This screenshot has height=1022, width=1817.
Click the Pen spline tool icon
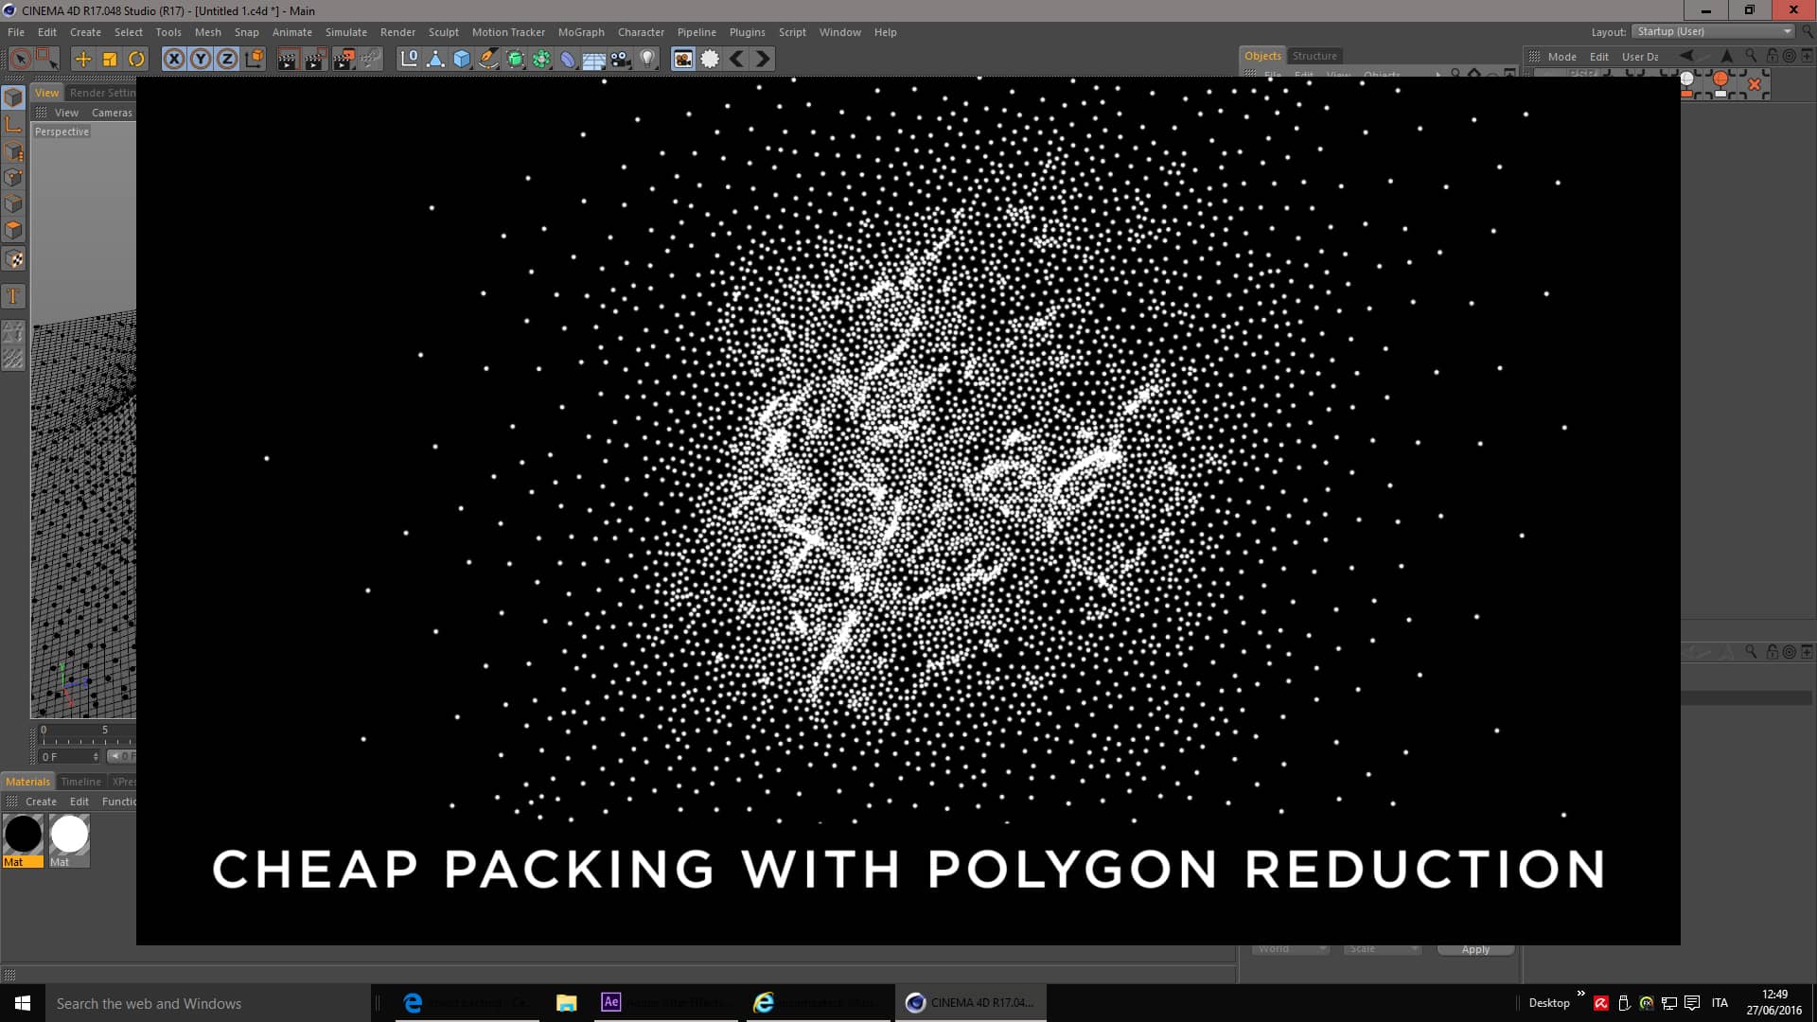click(486, 59)
